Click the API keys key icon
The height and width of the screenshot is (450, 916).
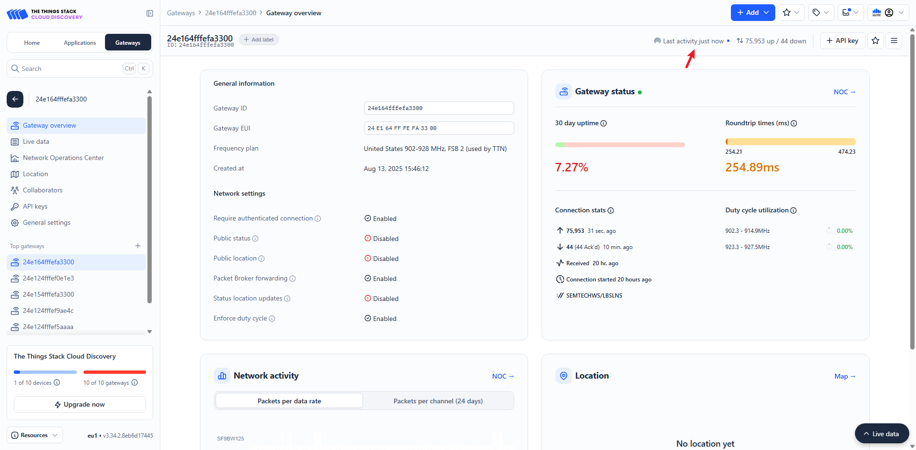pos(15,207)
